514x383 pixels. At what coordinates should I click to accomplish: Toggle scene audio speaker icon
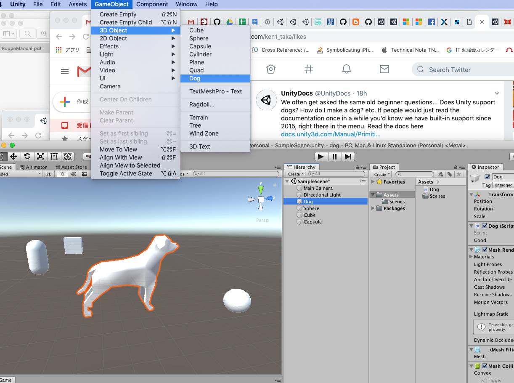73,174
